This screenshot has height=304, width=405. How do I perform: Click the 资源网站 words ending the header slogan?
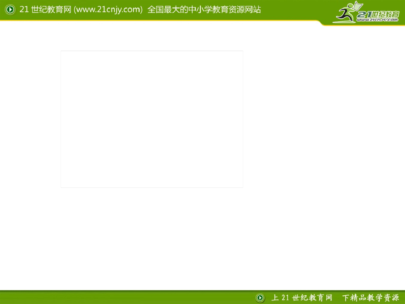(x=244, y=10)
